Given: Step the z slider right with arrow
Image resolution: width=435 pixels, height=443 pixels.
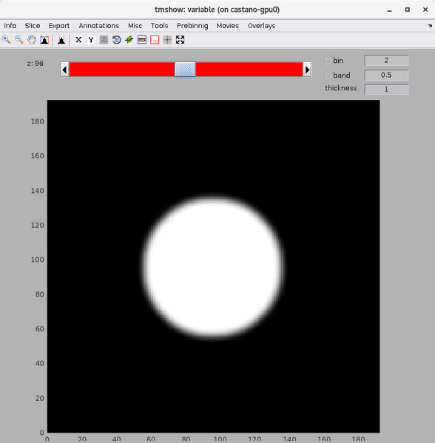Looking at the screenshot, I should (307, 70).
